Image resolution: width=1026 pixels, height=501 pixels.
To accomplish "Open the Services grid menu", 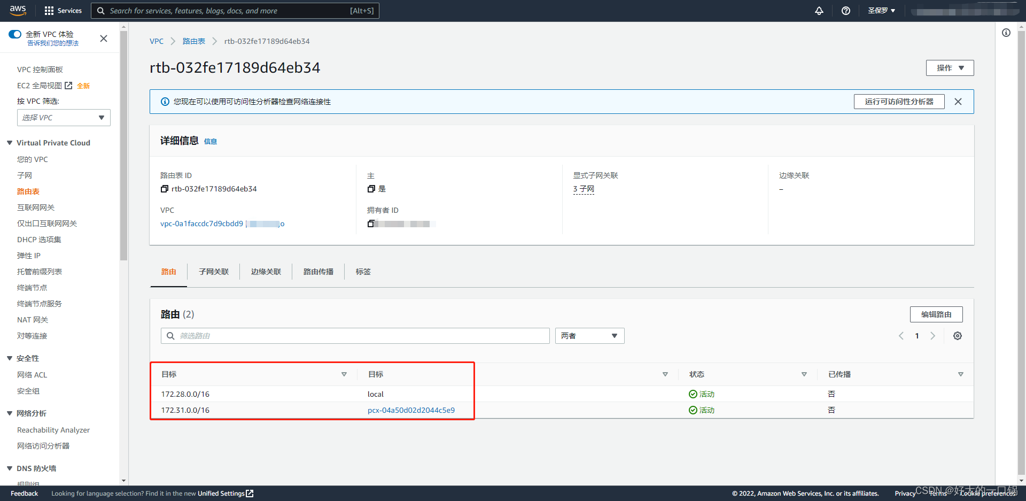I will 63,11.
